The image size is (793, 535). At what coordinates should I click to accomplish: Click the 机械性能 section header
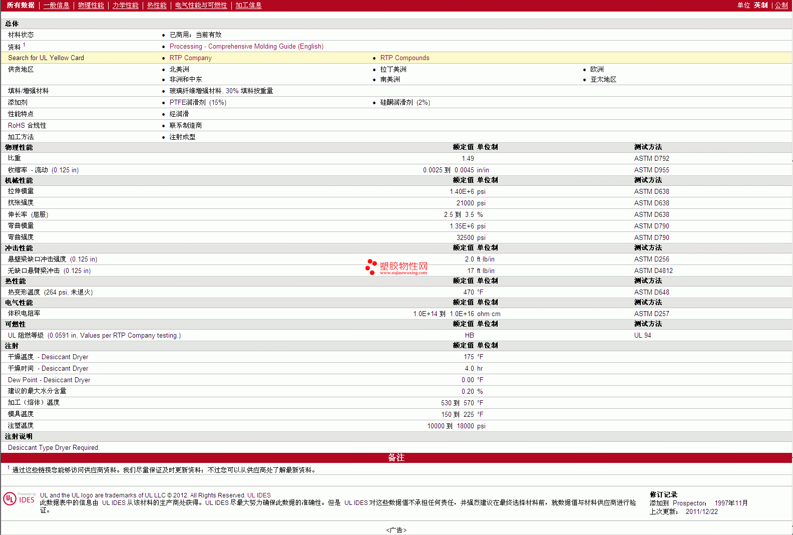pyautogui.click(x=19, y=180)
